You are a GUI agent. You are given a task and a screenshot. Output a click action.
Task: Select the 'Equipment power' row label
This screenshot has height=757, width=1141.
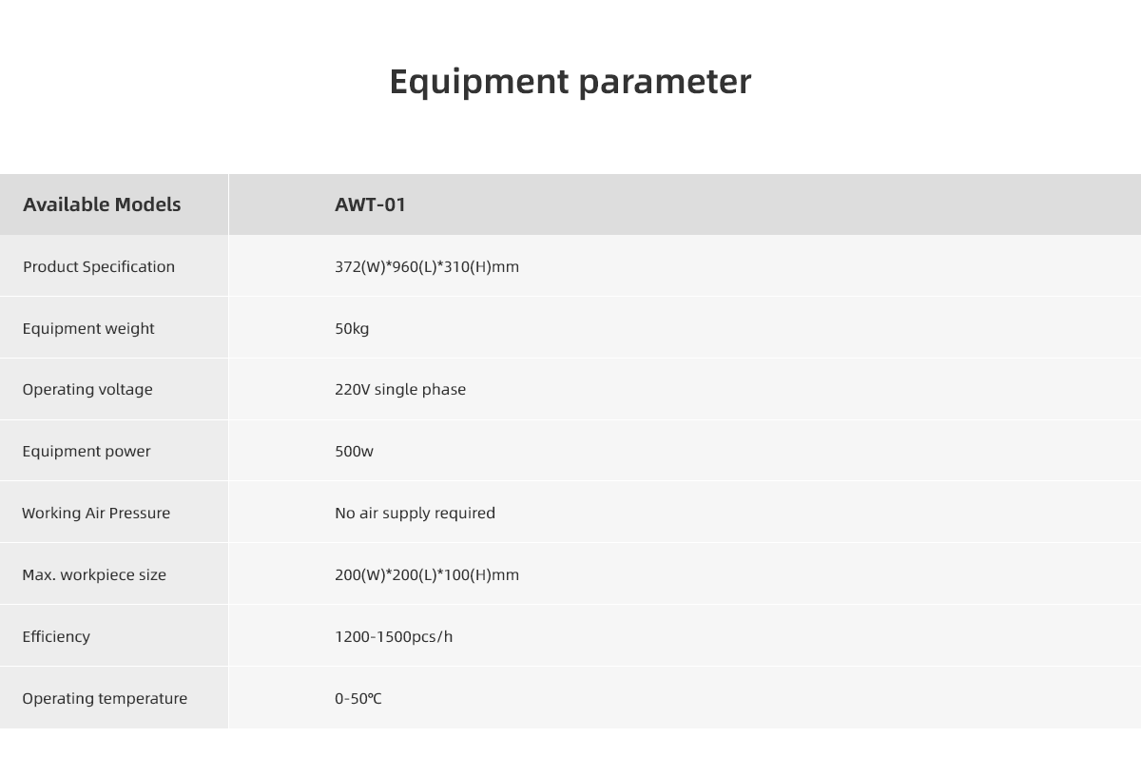coord(87,451)
